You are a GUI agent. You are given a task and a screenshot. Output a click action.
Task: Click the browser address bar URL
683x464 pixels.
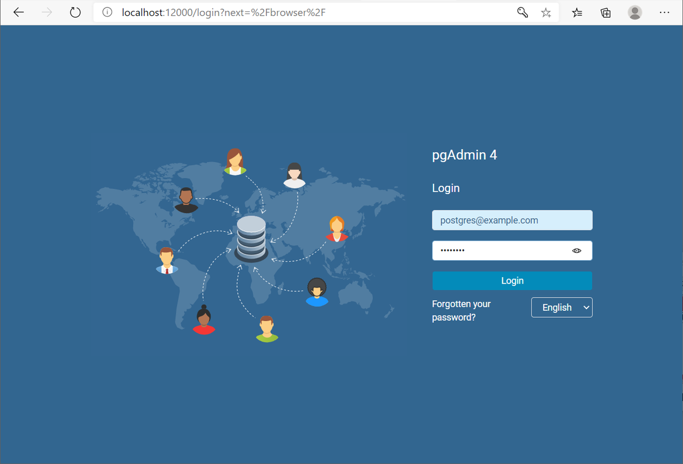[x=224, y=13]
